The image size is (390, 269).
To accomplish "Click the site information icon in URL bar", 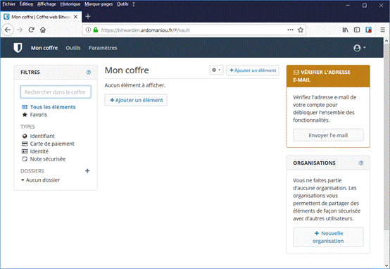I will pos(88,30).
